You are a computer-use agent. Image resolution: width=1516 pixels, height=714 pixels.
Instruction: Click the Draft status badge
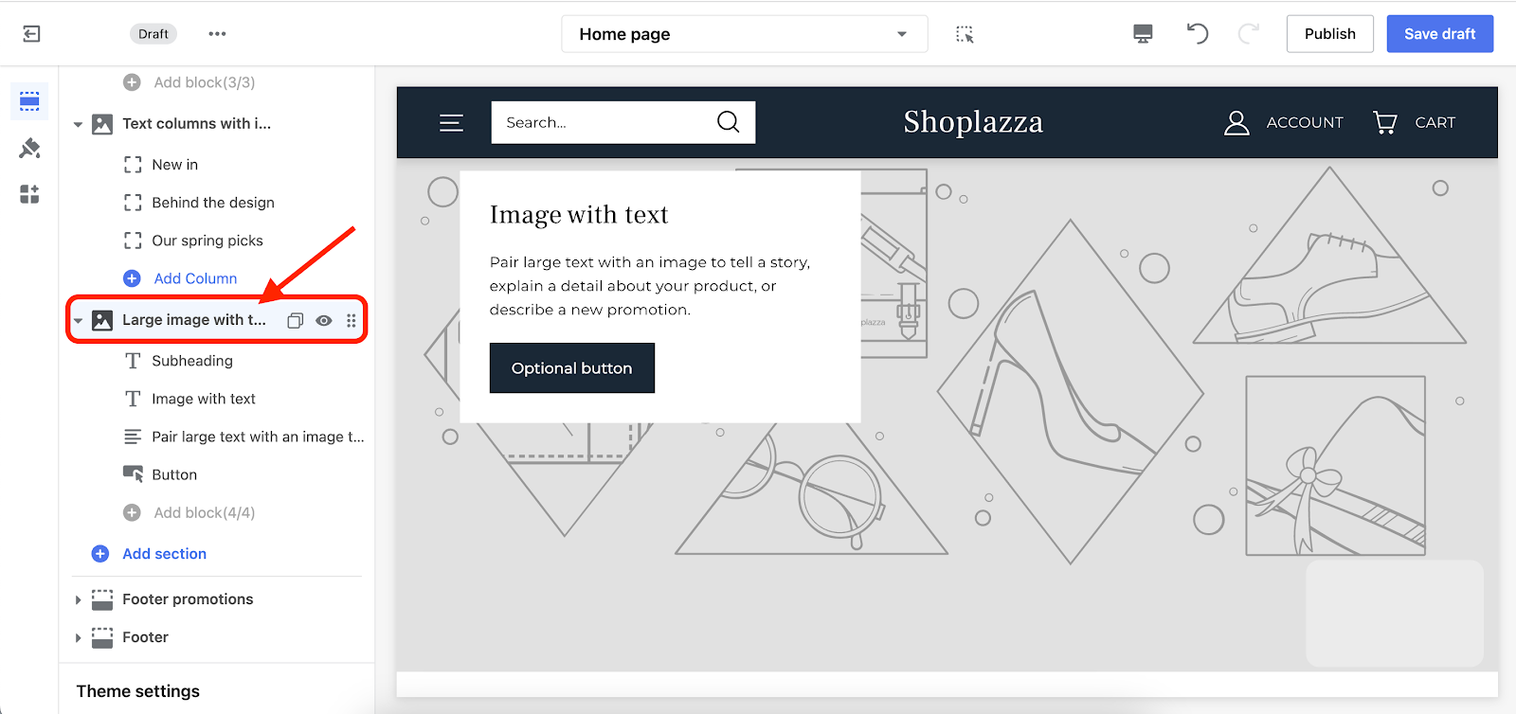[x=153, y=34]
